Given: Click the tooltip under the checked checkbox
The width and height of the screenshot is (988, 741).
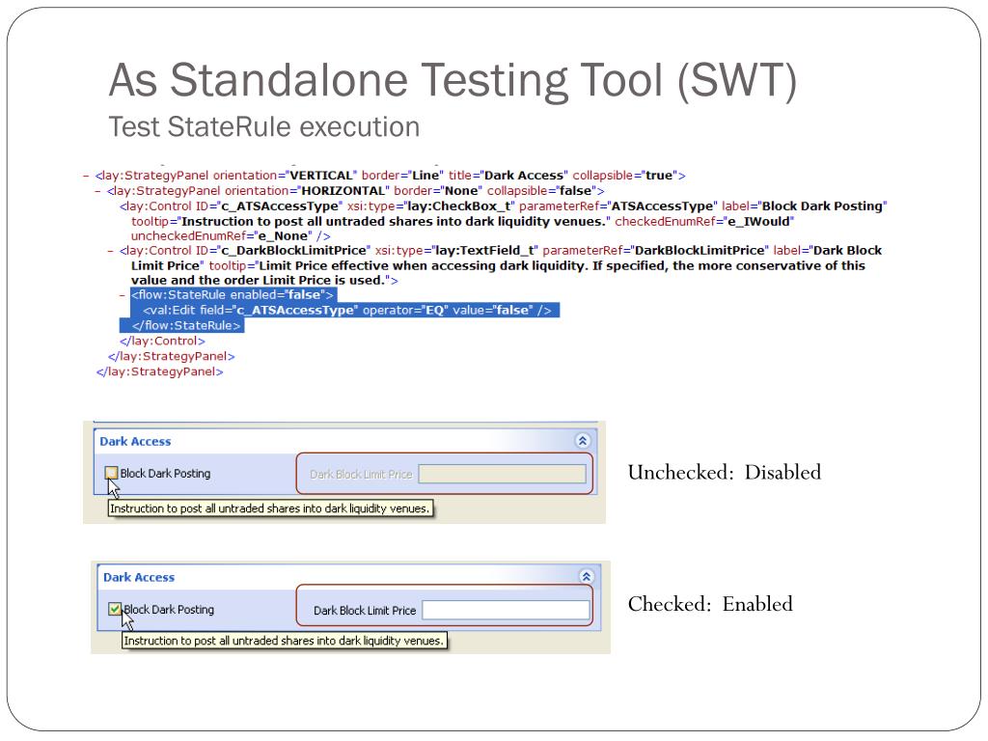Looking at the screenshot, I should coord(285,640).
